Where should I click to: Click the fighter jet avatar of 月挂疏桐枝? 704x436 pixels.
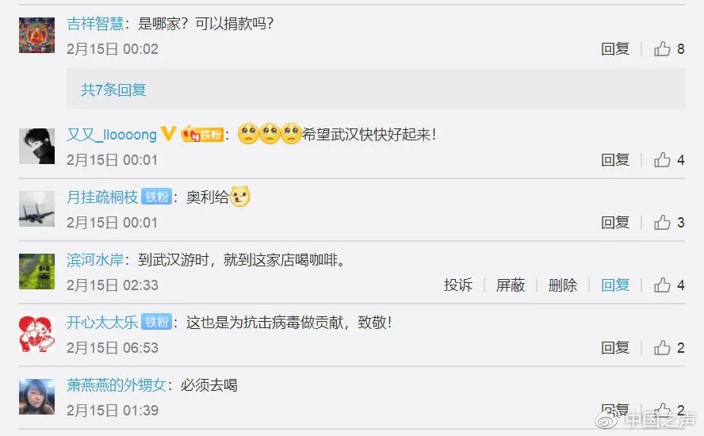click(36, 208)
